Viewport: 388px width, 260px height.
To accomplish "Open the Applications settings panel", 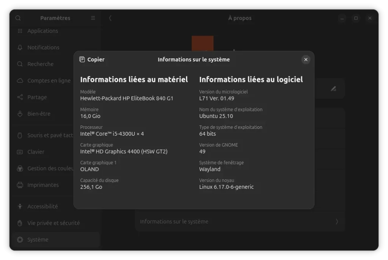I will point(56,31).
